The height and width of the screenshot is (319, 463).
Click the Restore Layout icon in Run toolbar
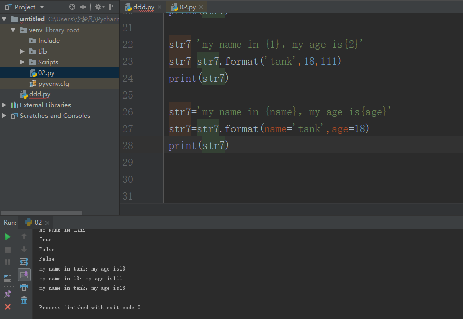(8, 278)
